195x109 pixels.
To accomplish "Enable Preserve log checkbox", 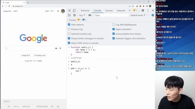I will (69, 29).
